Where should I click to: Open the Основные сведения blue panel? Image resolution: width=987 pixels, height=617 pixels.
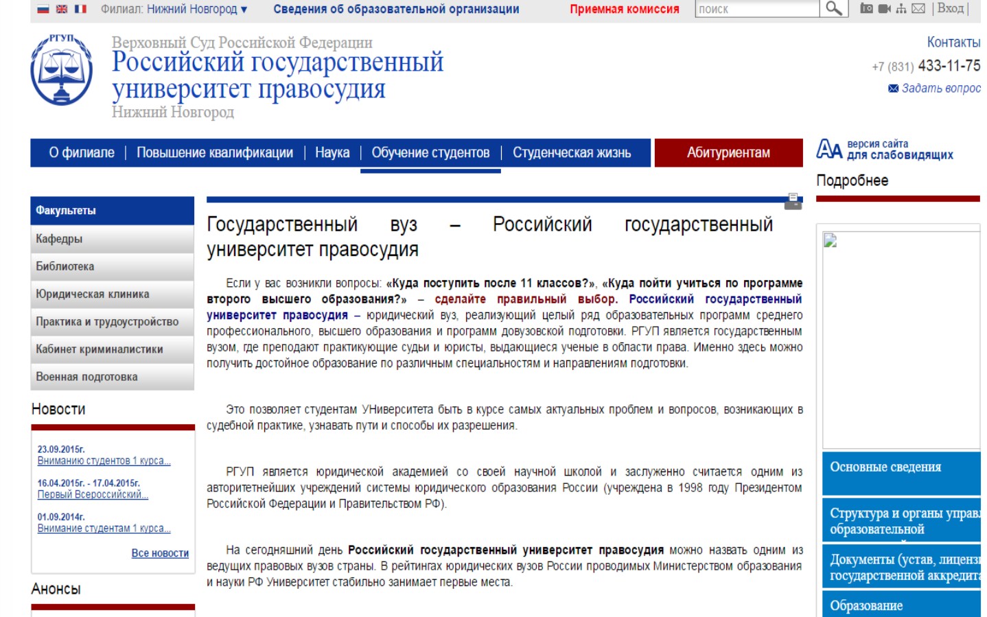pyautogui.click(x=885, y=467)
